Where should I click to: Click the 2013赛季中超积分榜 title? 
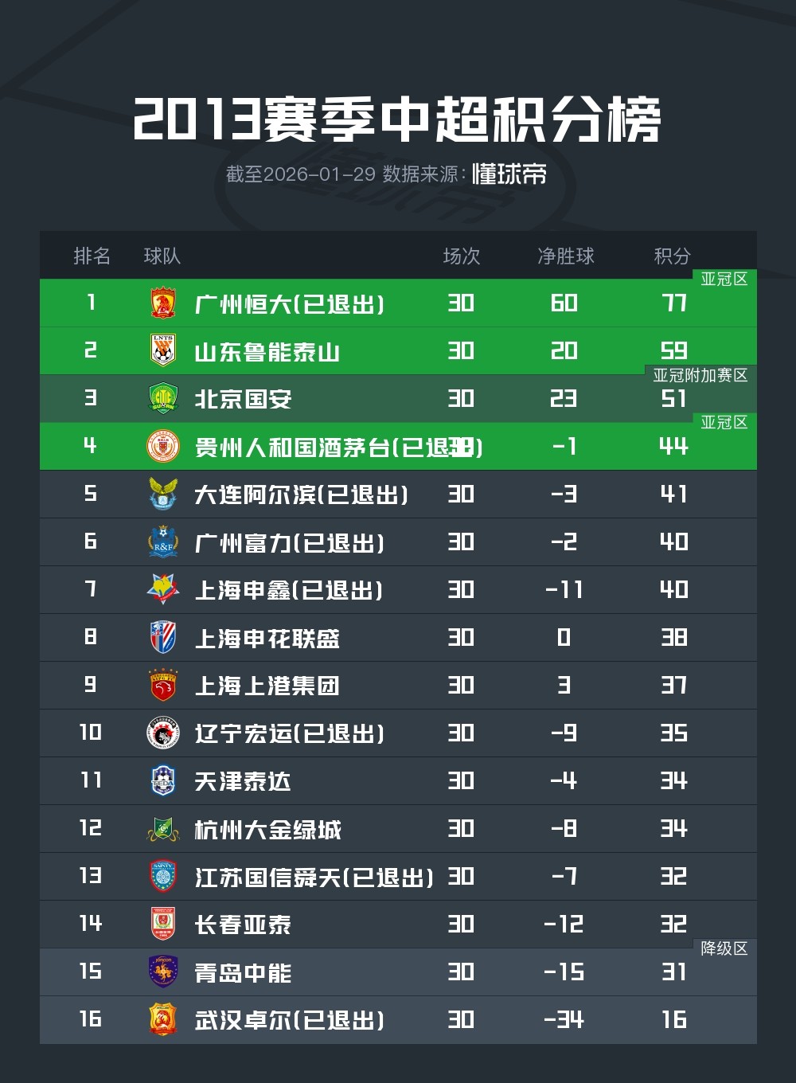[397, 120]
